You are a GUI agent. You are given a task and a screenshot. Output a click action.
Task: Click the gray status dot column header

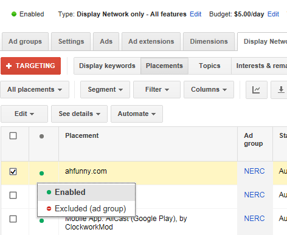[x=41, y=137]
